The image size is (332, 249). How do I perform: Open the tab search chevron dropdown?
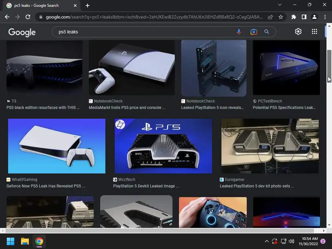pyautogui.click(x=280, y=5)
